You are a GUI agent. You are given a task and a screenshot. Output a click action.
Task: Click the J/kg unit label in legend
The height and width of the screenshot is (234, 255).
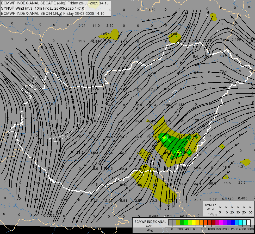point(150,230)
